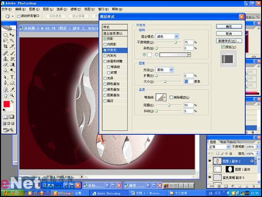Screen dimensions: 262x197
Task: Click swap foreground and background colors arrow
Action: tap(12, 102)
